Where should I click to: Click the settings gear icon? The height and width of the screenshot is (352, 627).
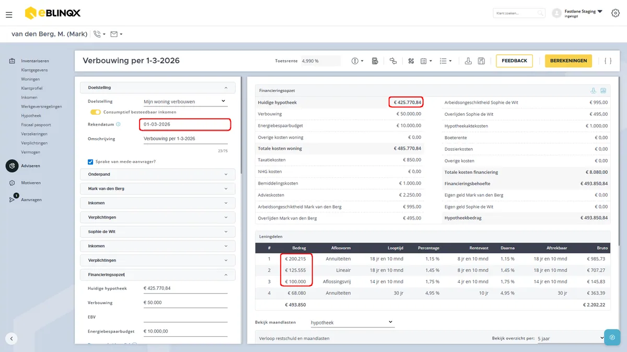click(615, 13)
